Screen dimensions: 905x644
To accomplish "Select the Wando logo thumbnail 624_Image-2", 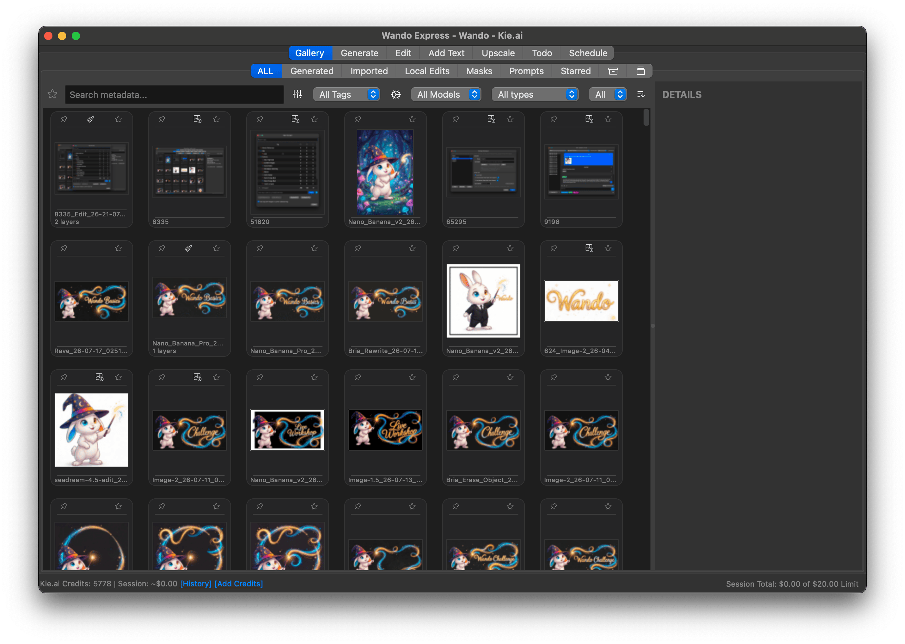I will 581,301.
